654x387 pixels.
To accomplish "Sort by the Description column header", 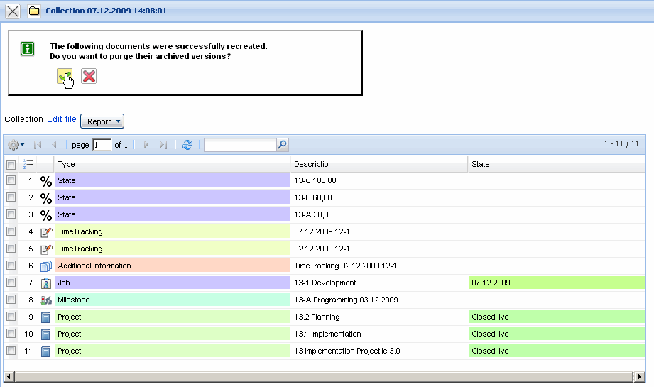I will pos(378,164).
